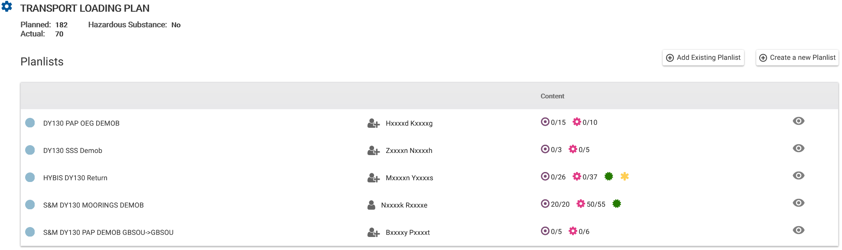Click the blue settings gear beside the title
The width and height of the screenshot is (842, 250).
click(7, 6)
